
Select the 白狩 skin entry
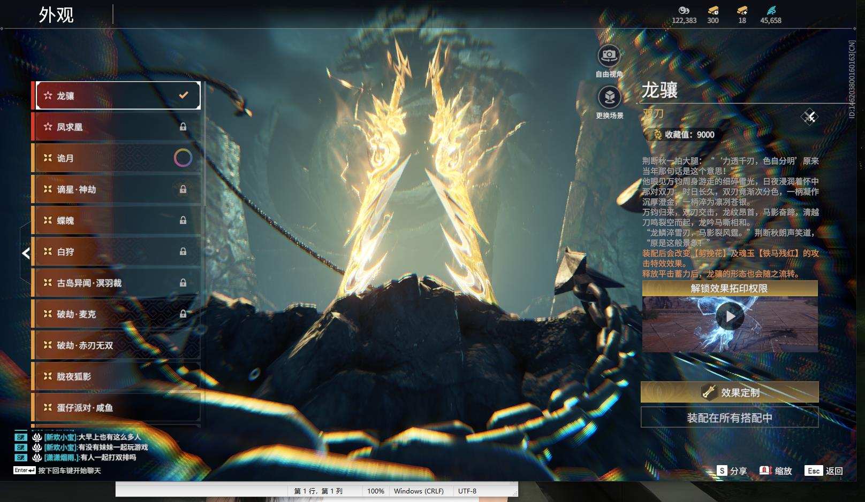tap(116, 251)
